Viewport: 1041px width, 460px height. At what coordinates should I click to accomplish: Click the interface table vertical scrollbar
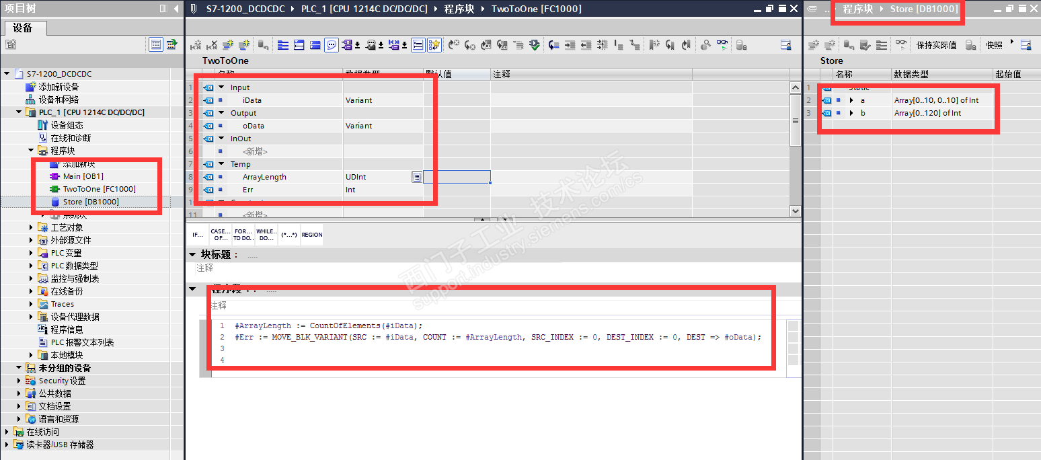click(796, 119)
